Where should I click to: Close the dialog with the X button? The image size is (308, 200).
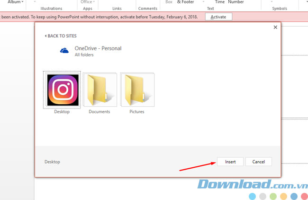click(x=275, y=27)
